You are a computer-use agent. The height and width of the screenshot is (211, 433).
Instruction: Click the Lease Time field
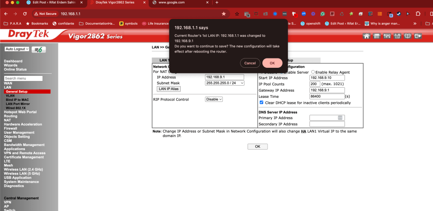click(x=327, y=97)
